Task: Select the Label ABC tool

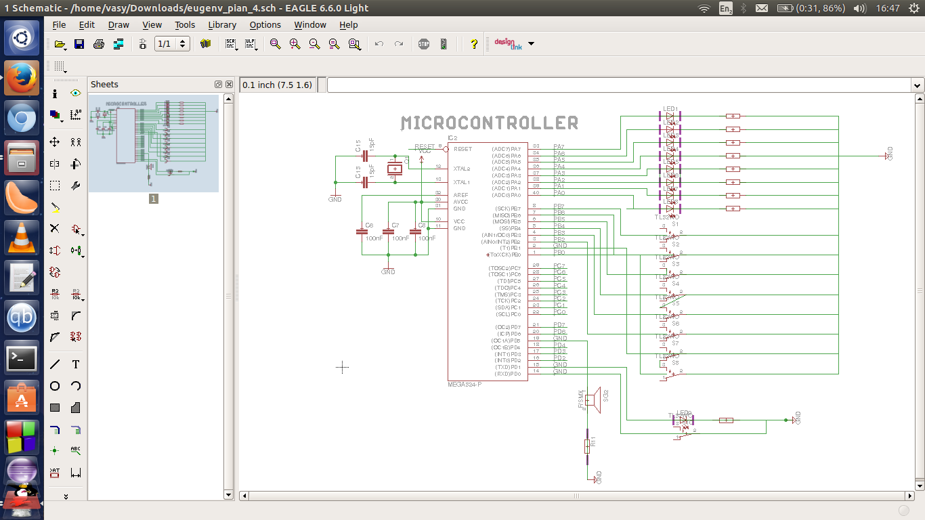Action: (x=76, y=450)
